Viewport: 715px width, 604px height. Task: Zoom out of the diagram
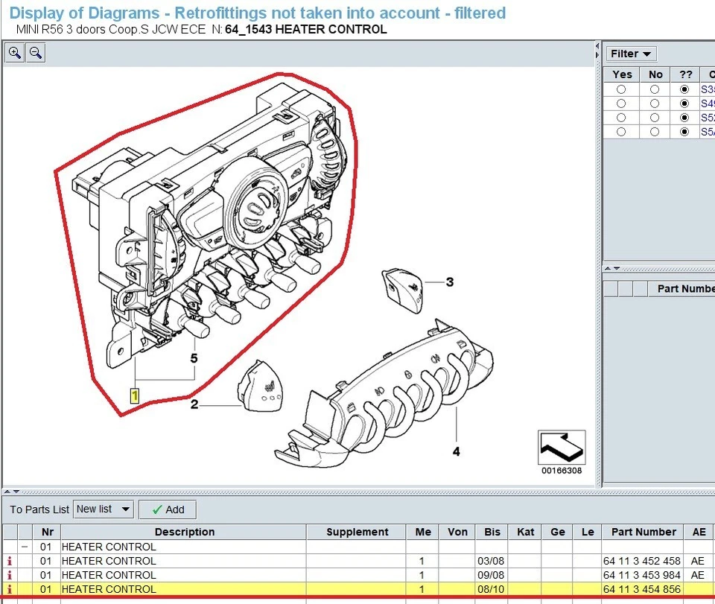click(36, 53)
